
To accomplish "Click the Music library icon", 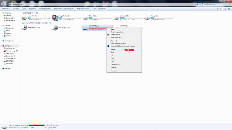I will click(x=5, y=31).
